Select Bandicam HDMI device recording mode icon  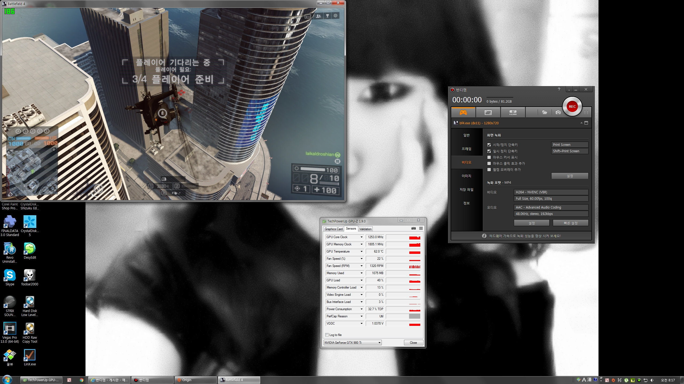point(513,112)
